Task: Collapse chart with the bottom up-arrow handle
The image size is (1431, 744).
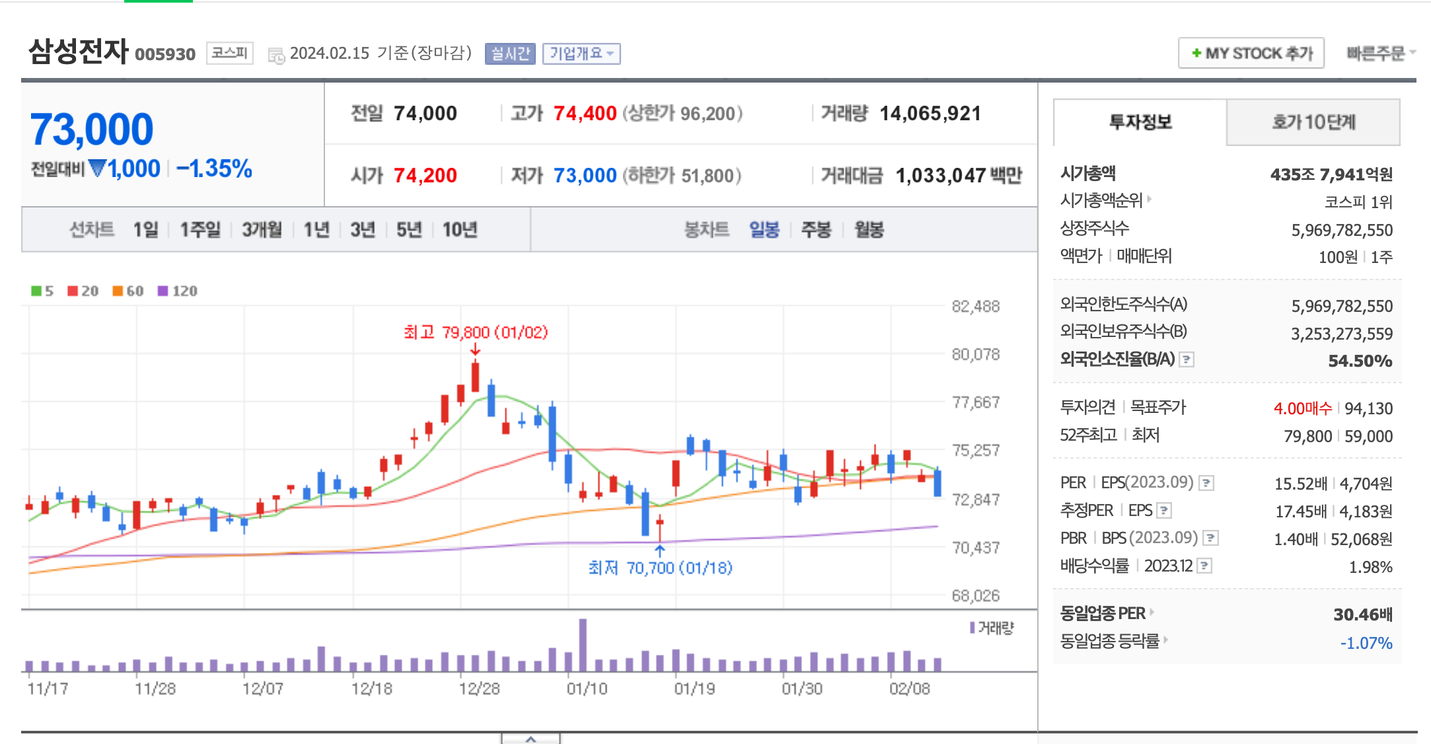Action: pos(531,739)
